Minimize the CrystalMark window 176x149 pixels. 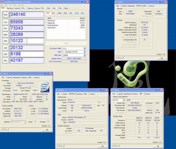tap(81, 2)
